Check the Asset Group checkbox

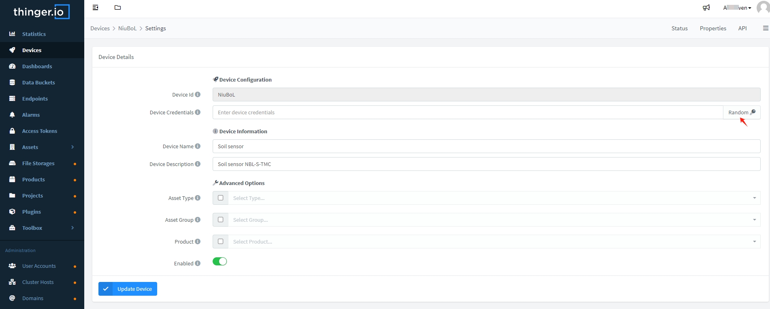coord(220,220)
